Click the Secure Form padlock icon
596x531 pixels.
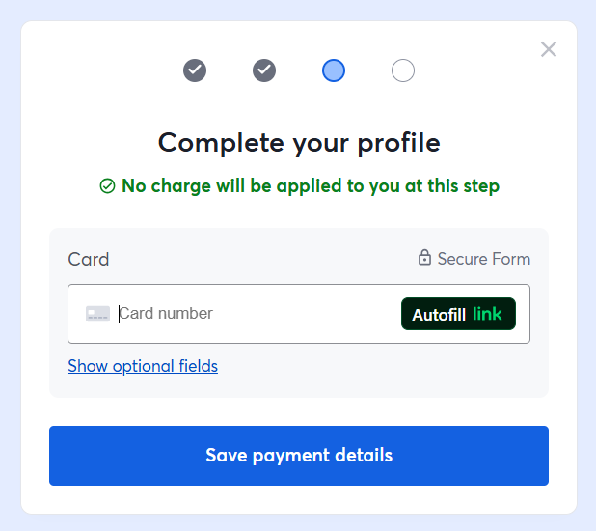click(424, 258)
